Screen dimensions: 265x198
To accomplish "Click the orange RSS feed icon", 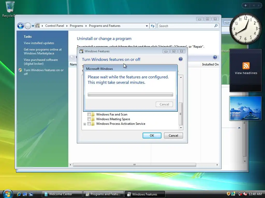I will click(x=246, y=66).
